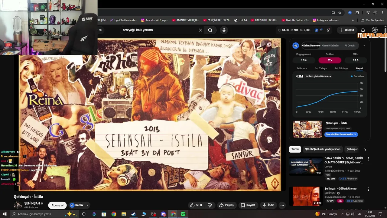This screenshot has height=218, width=387.
Task: Open the Tüm Yer İşaretleri bookmarks folder
Action: (372, 20)
